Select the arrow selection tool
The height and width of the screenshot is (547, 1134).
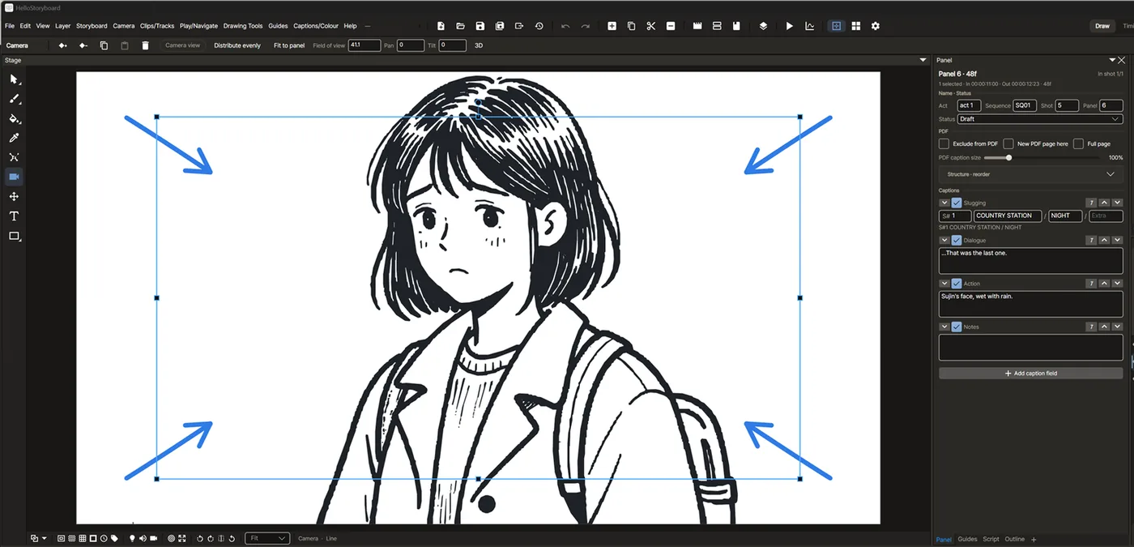coord(14,79)
